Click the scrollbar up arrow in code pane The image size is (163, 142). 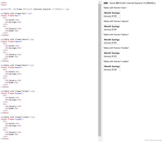pyautogui.click(x=99, y=2)
